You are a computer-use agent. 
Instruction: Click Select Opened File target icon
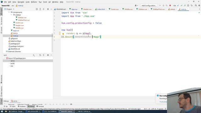pos(37,9)
